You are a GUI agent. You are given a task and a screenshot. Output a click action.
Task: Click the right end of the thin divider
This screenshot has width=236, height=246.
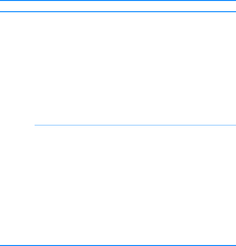pos(235,125)
